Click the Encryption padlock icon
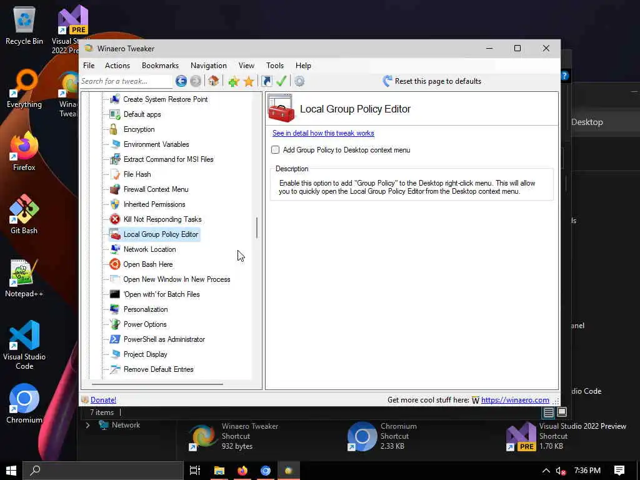The height and width of the screenshot is (480, 640). pyautogui.click(x=114, y=129)
